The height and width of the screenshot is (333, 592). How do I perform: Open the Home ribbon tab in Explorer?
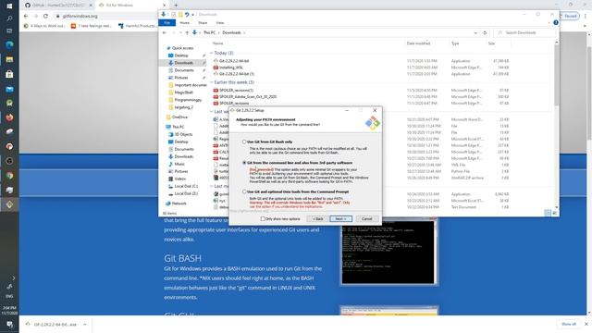pos(185,23)
